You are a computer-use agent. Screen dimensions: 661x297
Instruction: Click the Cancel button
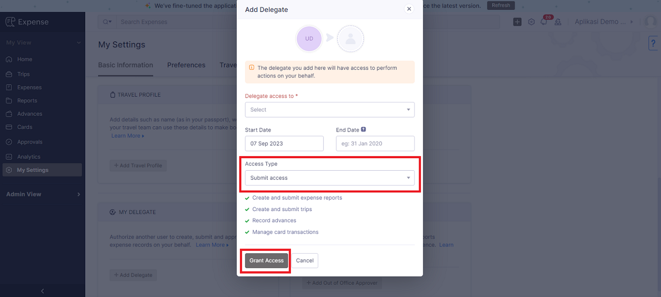click(x=305, y=261)
